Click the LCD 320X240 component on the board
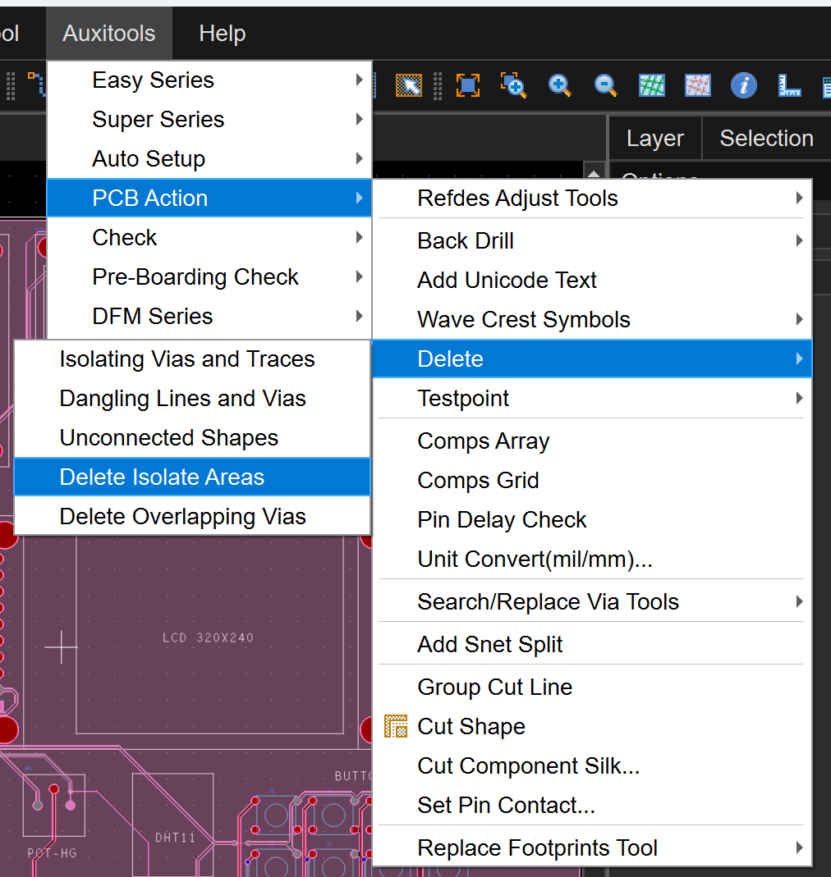The width and height of the screenshot is (831, 877). (x=208, y=637)
